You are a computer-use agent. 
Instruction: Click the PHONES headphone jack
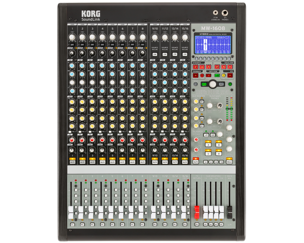coord(225,13)
